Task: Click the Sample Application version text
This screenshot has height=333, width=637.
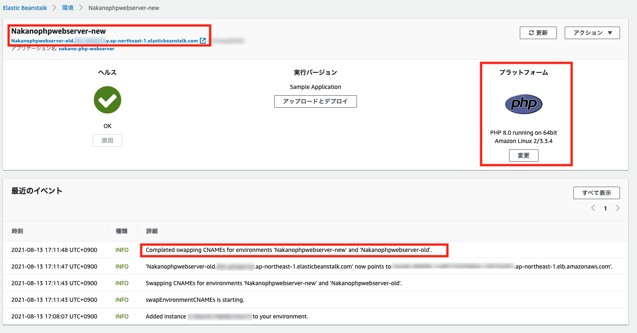Action: pos(315,87)
